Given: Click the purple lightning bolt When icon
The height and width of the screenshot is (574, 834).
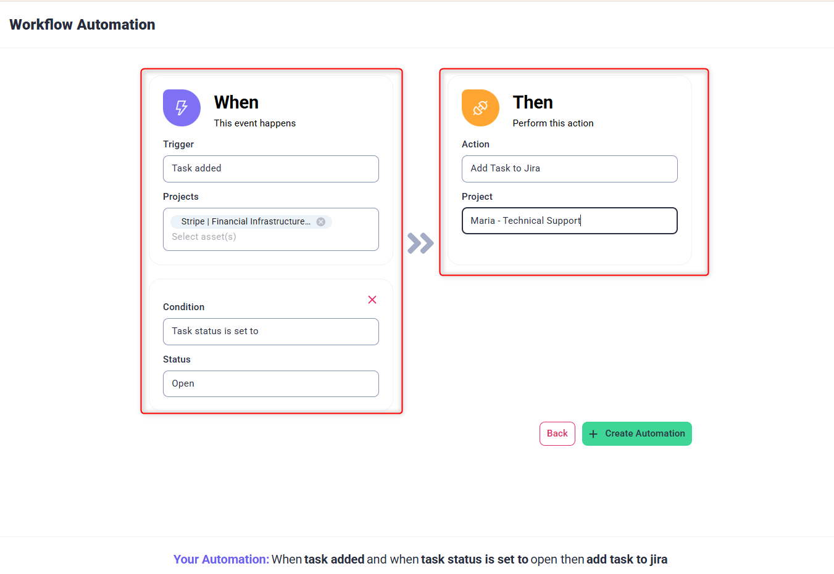Looking at the screenshot, I should click(x=181, y=108).
